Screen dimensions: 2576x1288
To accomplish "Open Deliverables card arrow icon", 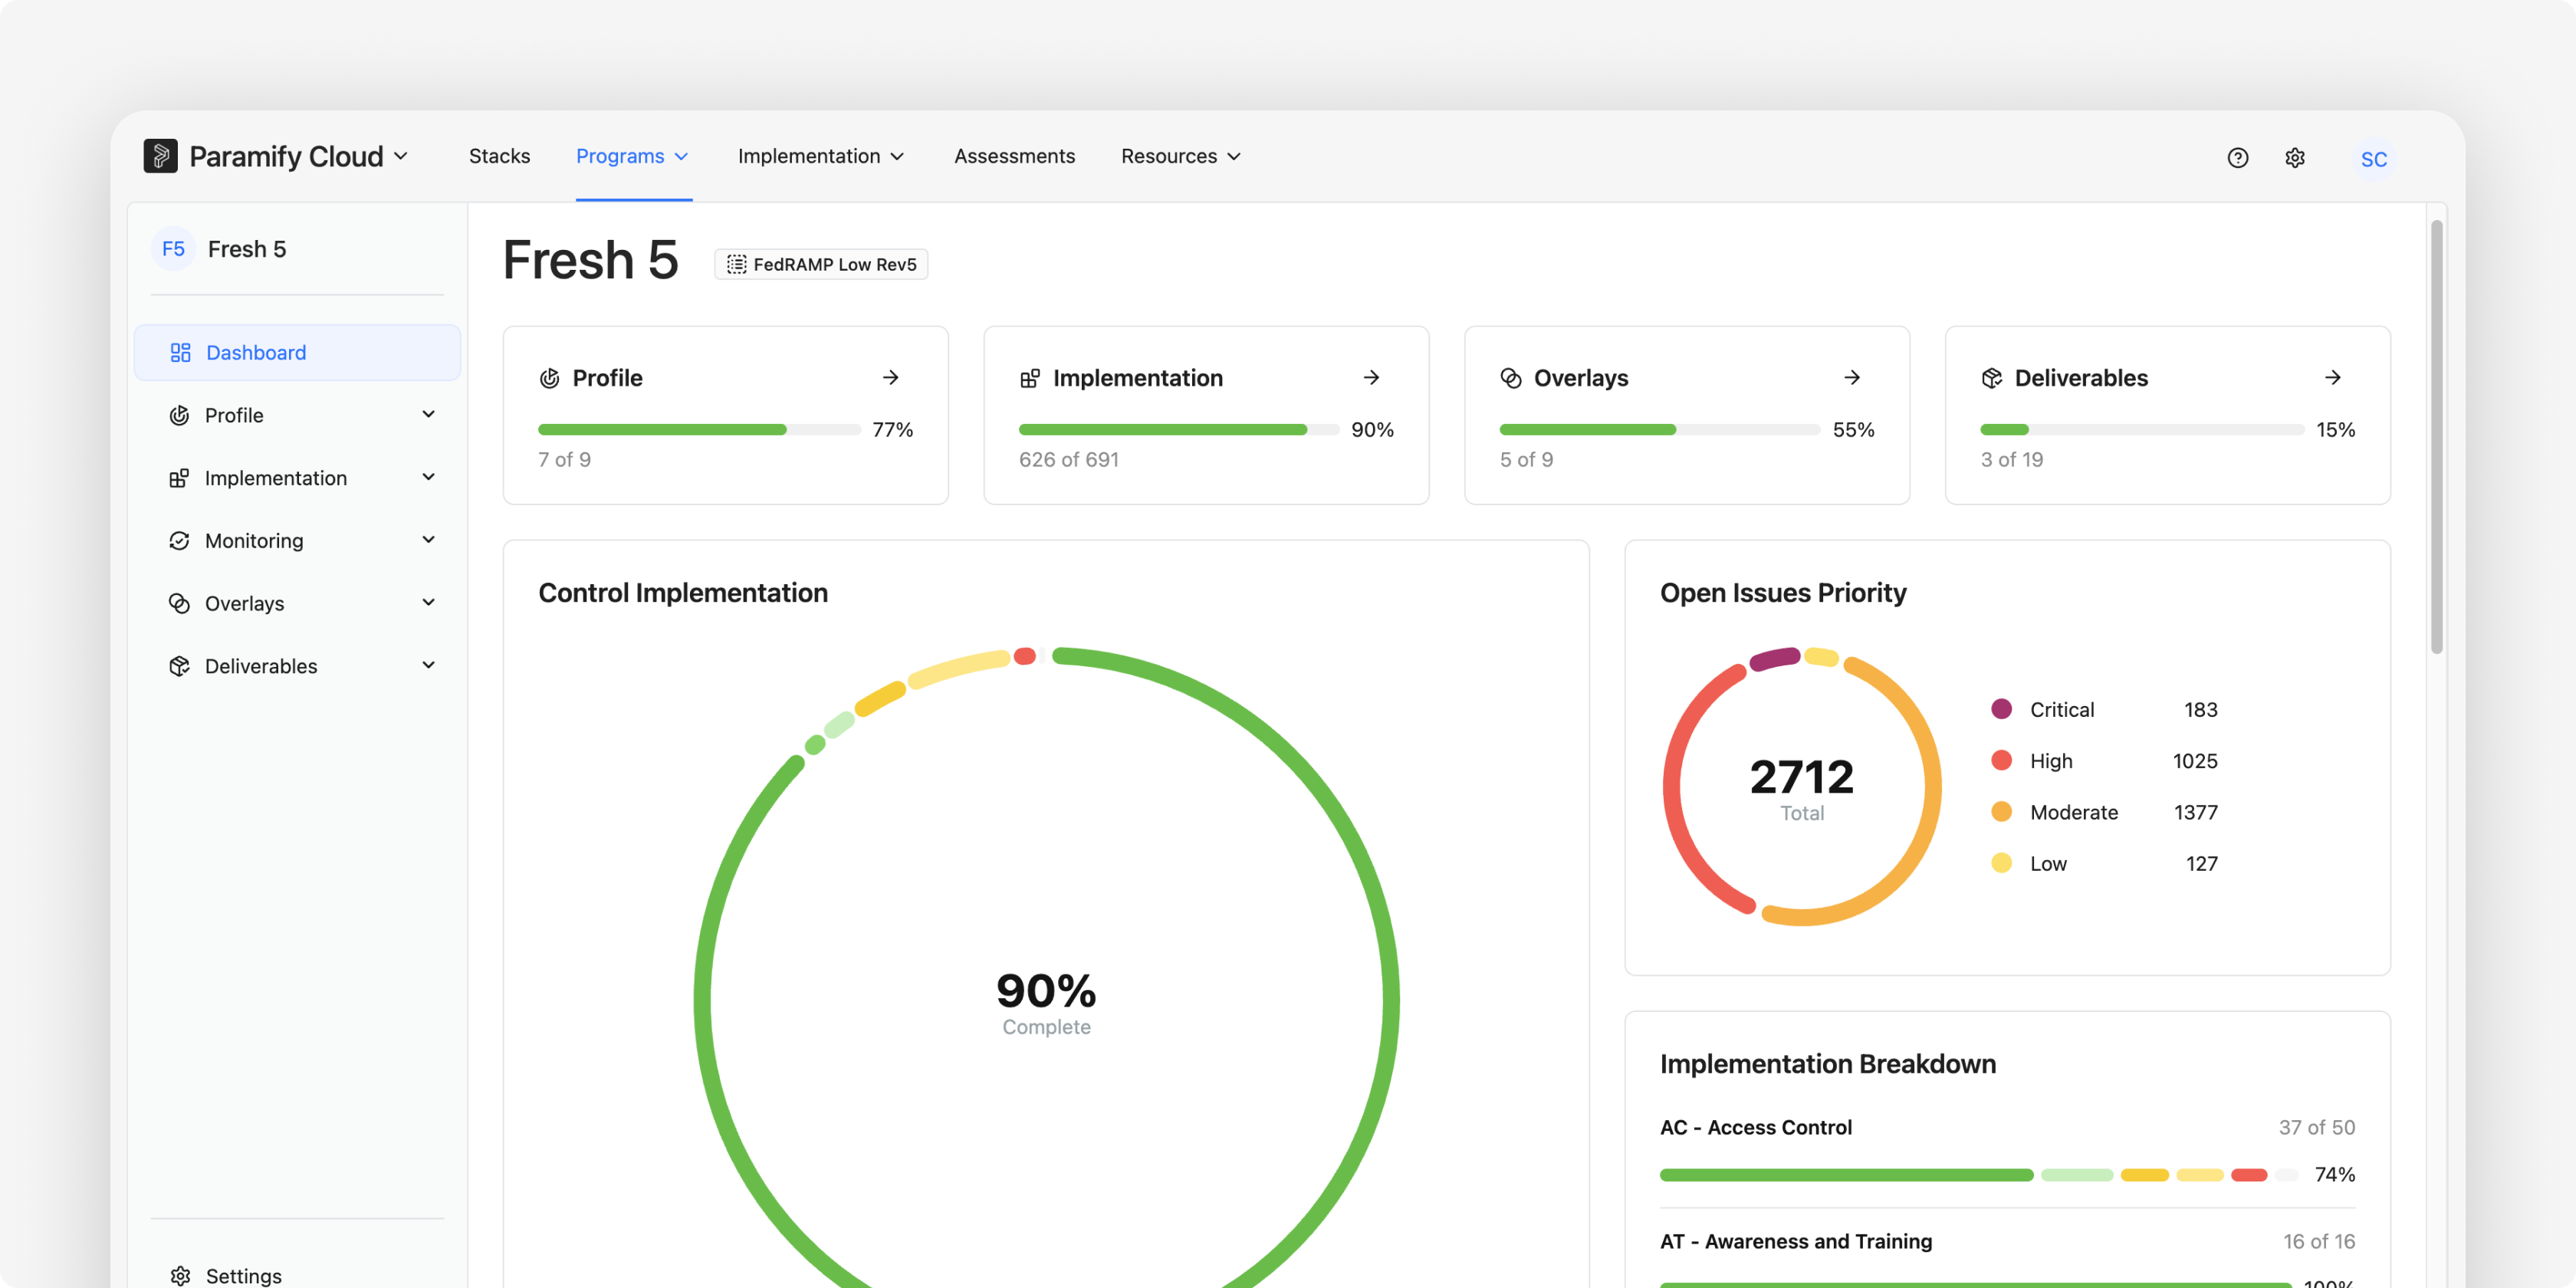I will click(2332, 378).
